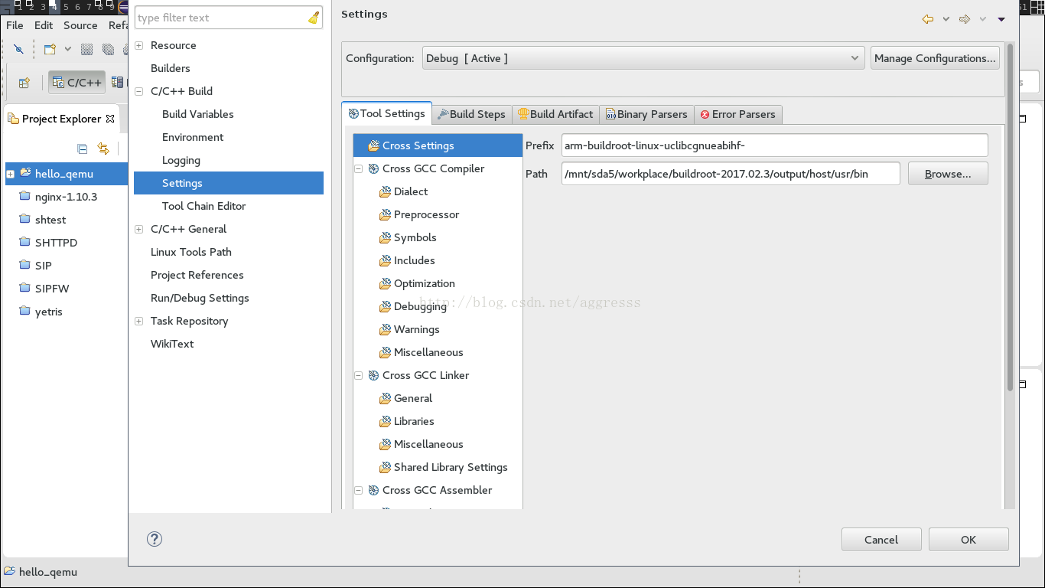
Task: Switch to the Build Artifact tab
Action: click(x=555, y=114)
